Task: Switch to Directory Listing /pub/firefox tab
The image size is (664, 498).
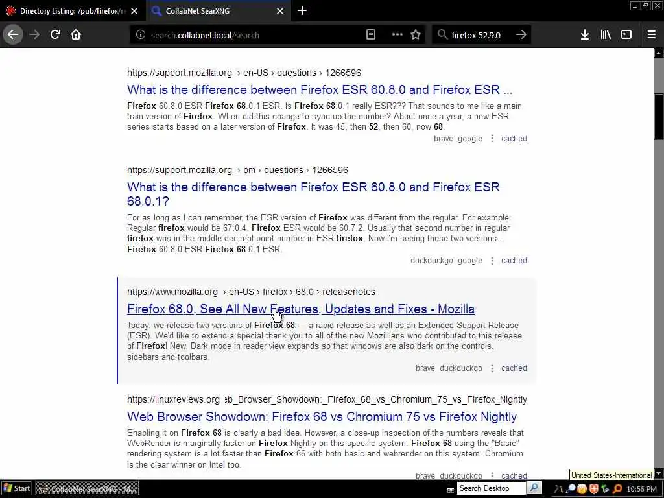Action: (73, 11)
